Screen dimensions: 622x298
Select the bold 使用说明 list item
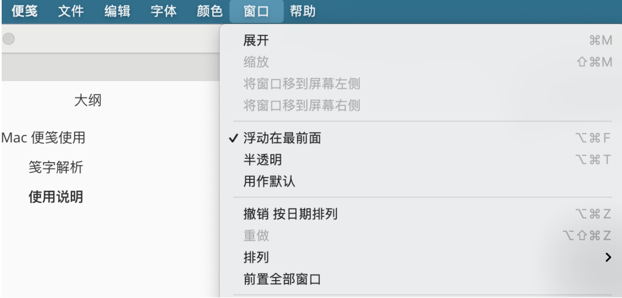pyautogui.click(x=55, y=196)
